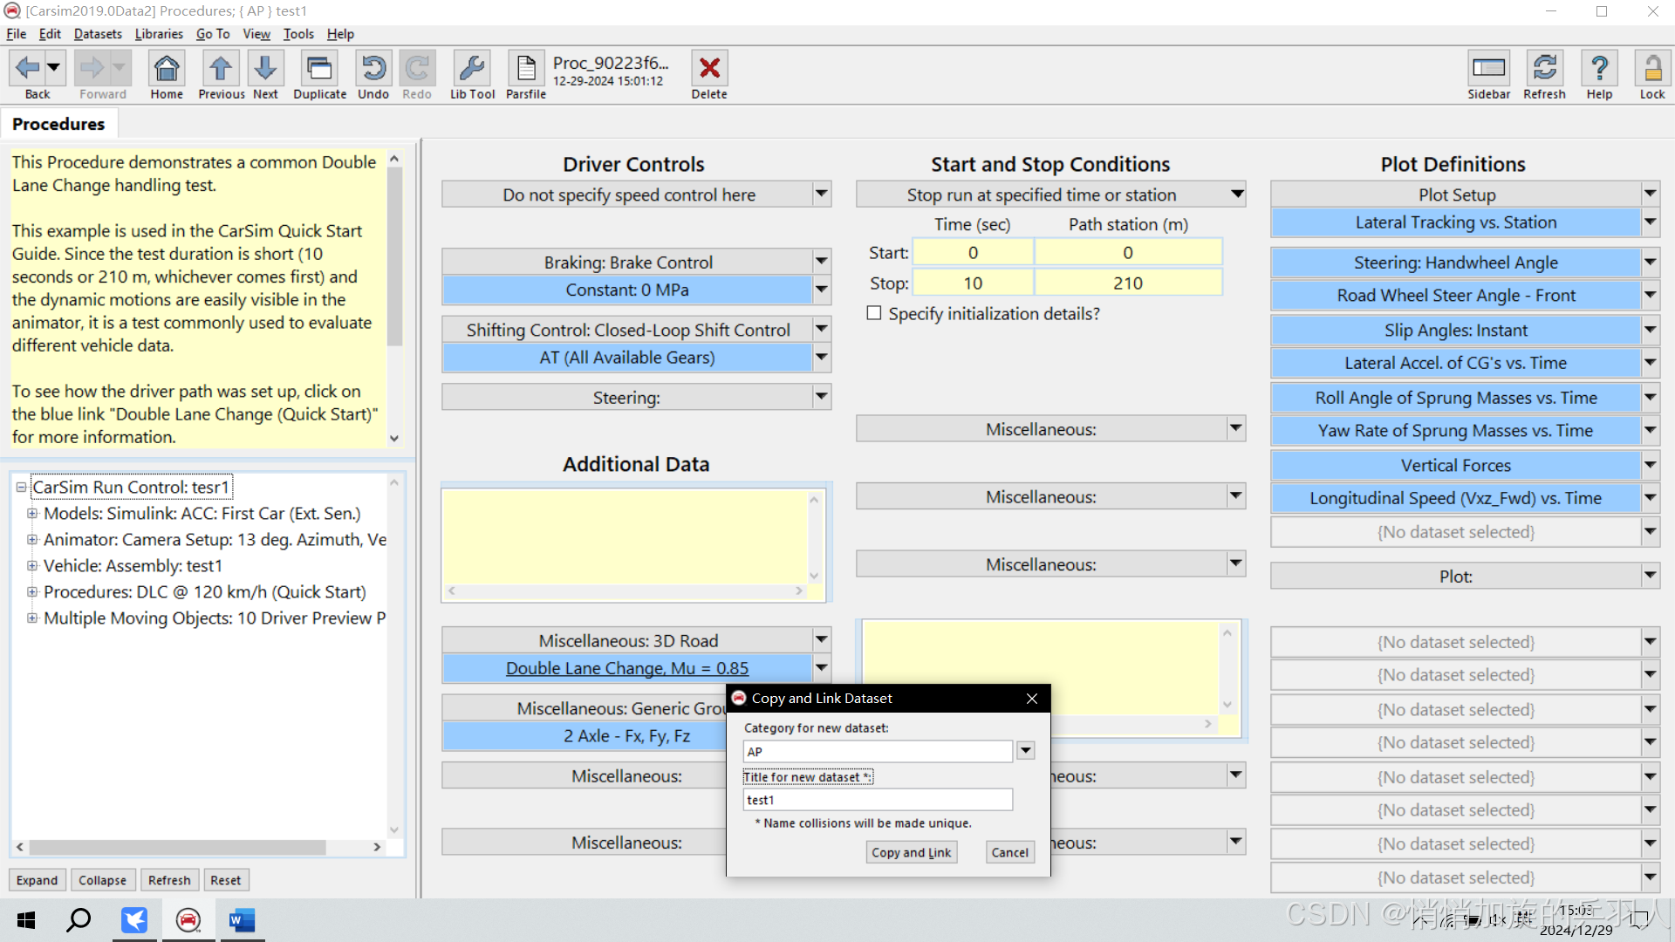Click the Home toolbar icon

click(166, 69)
